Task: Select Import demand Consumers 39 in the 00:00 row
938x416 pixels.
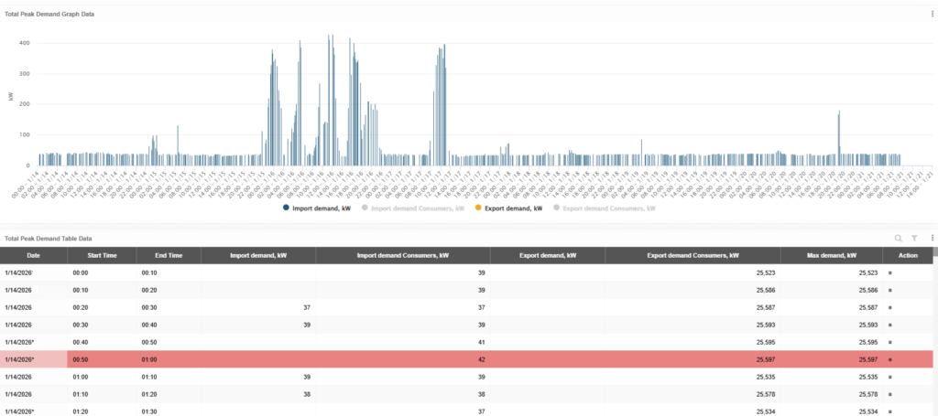Action: (x=481, y=272)
